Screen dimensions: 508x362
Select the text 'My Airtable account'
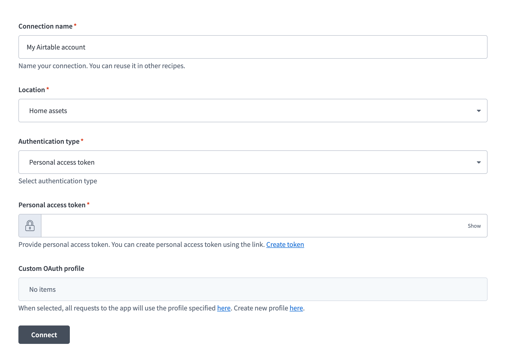pos(56,47)
